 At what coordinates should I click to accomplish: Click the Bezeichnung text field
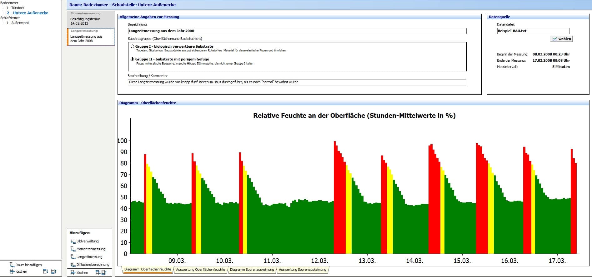297,31
